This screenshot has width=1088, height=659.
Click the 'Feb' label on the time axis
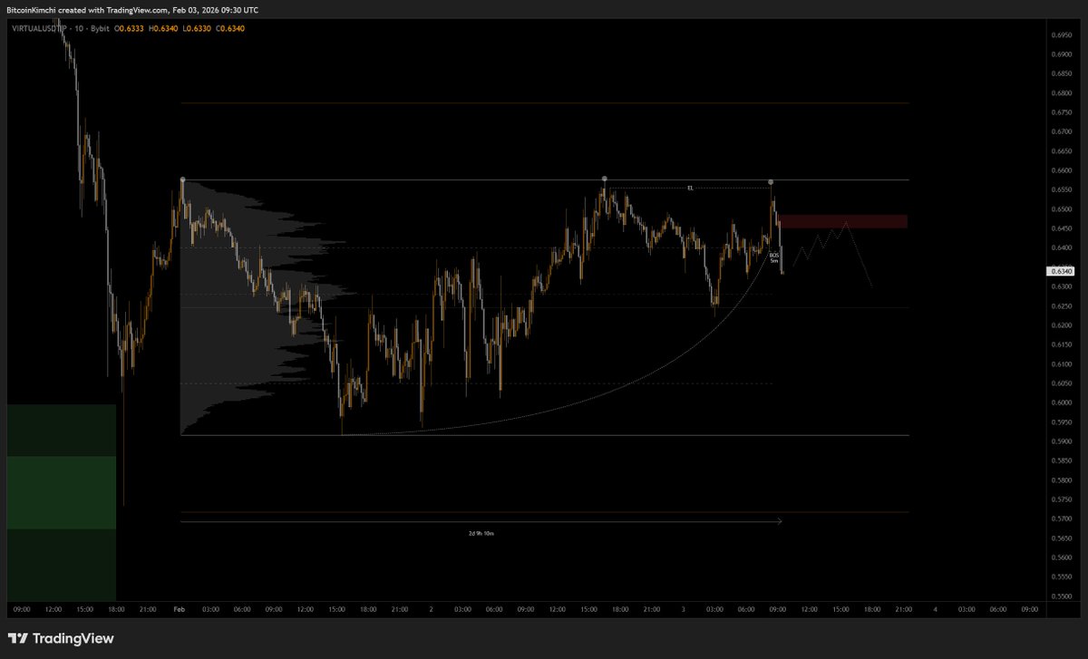pyautogui.click(x=179, y=609)
